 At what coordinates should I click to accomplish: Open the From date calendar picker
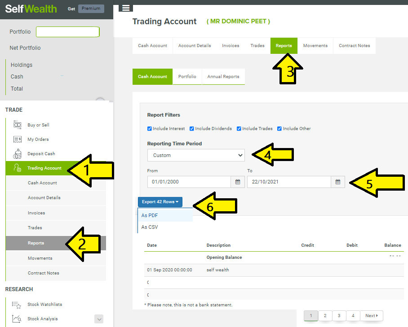(x=238, y=182)
